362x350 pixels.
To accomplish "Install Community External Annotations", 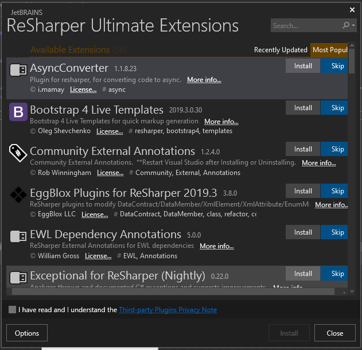I will click(303, 149).
